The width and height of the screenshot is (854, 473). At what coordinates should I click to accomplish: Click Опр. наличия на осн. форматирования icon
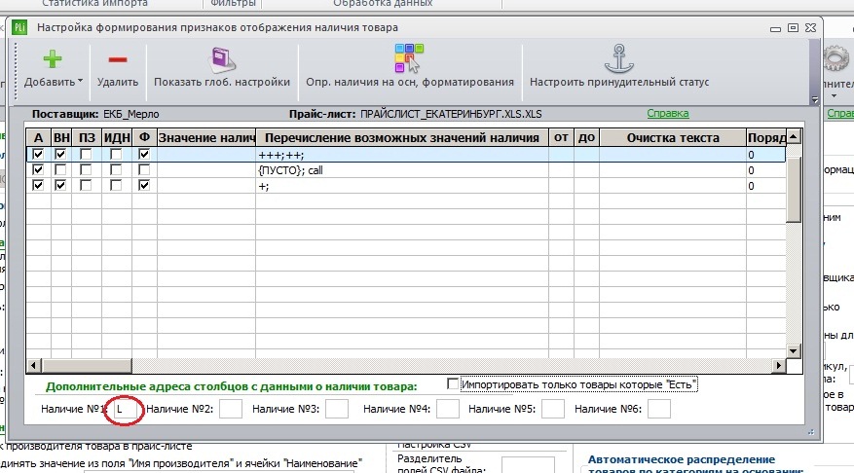pos(410,58)
